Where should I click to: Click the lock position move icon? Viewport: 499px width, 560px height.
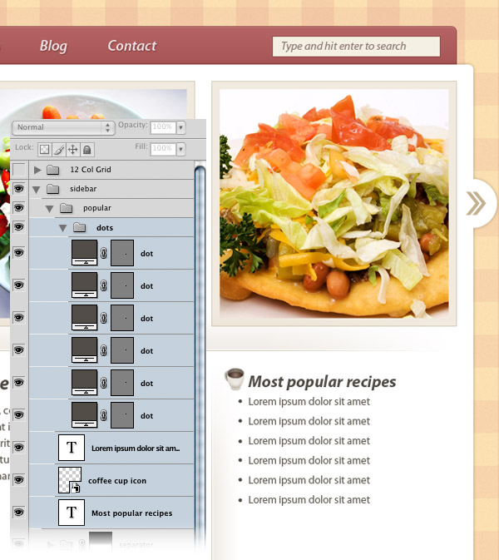click(x=73, y=149)
